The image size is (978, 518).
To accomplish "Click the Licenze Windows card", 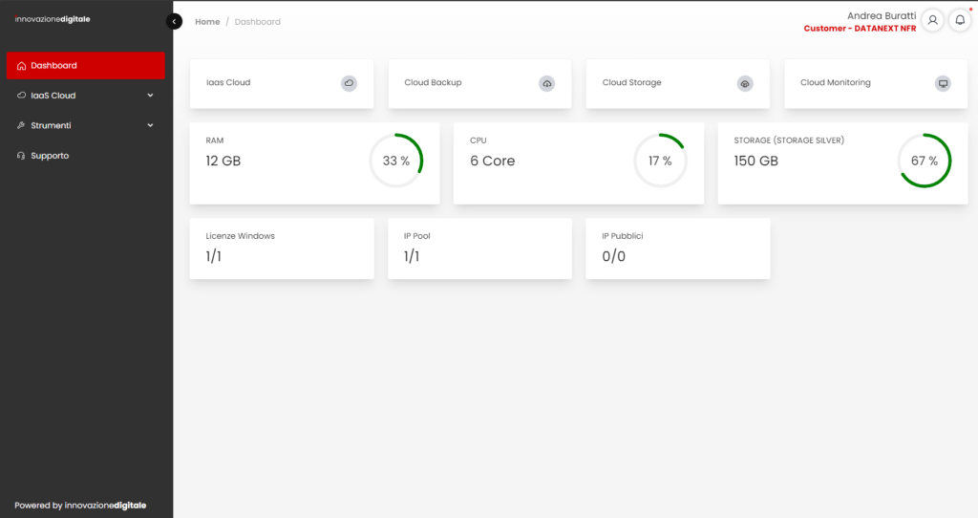I will tap(282, 248).
